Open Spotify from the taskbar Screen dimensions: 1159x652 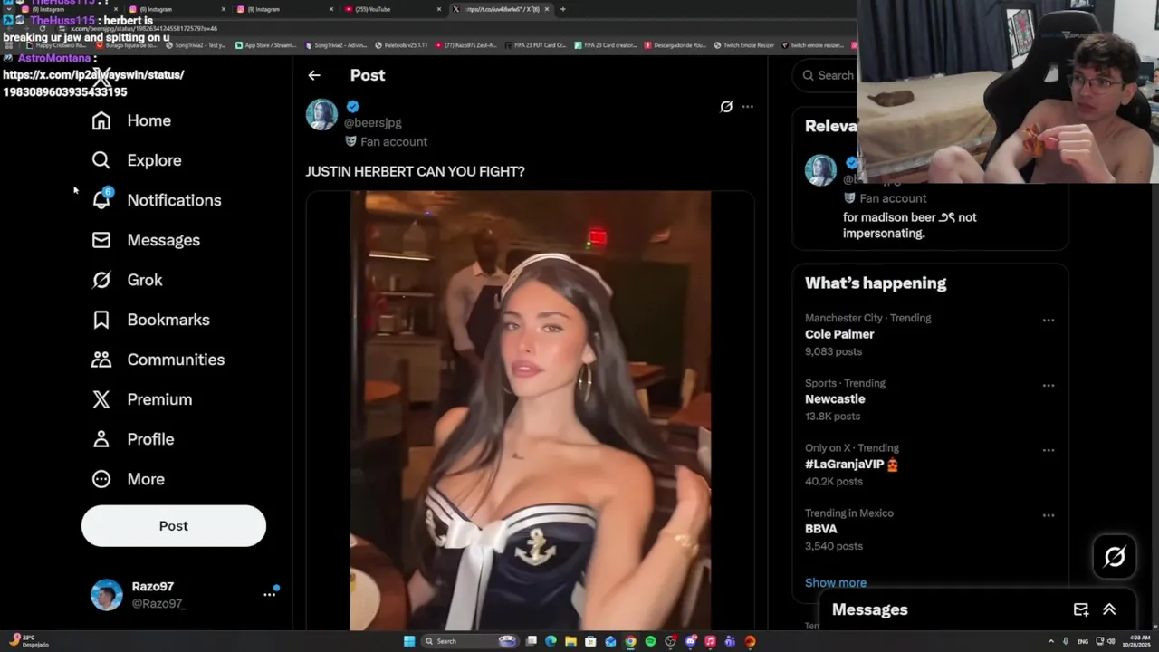tap(650, 641)
